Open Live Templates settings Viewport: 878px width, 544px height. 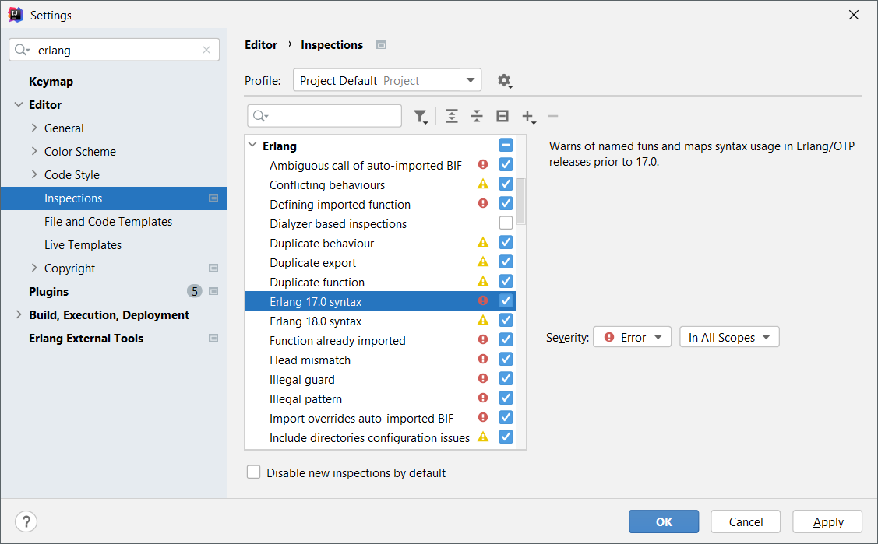83,245
